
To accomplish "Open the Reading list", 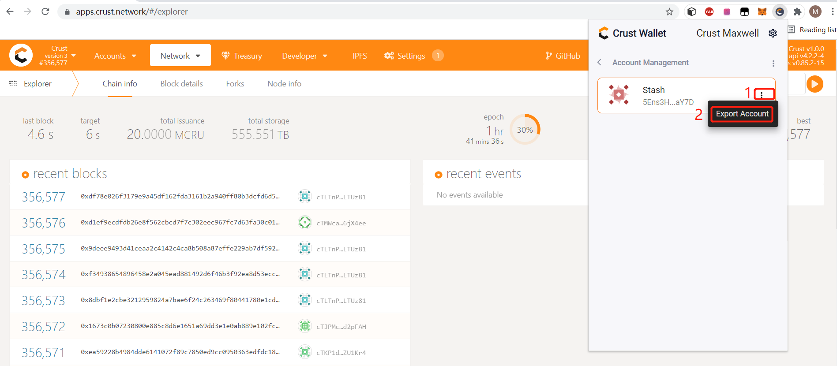I will (812, 30).
